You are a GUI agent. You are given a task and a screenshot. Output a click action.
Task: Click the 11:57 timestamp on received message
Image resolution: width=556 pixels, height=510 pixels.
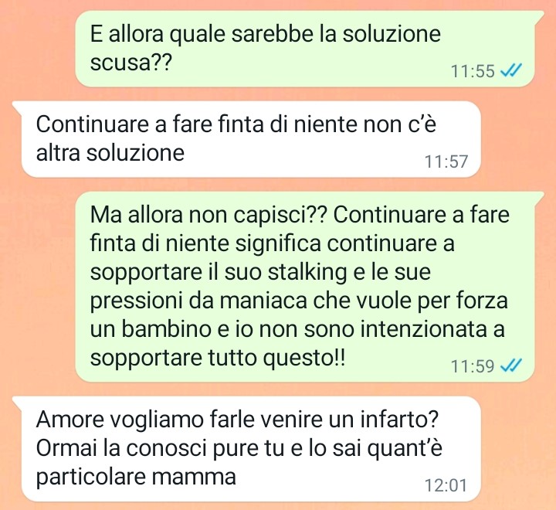(446, 161)
